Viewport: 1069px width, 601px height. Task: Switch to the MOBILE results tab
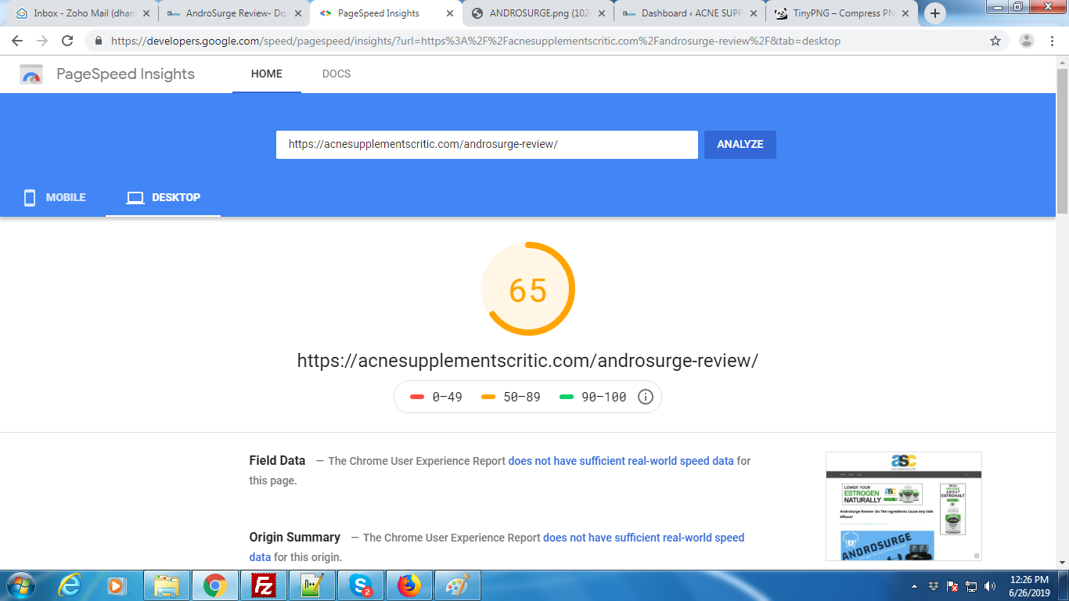click(54, 197)
